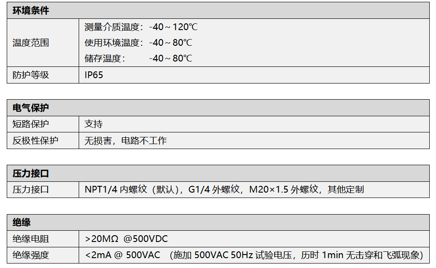The height and width of the screenshot is (268, 436).
Task: Select the 绝缘强度 label cell
Action: click(x=43, y=255)
